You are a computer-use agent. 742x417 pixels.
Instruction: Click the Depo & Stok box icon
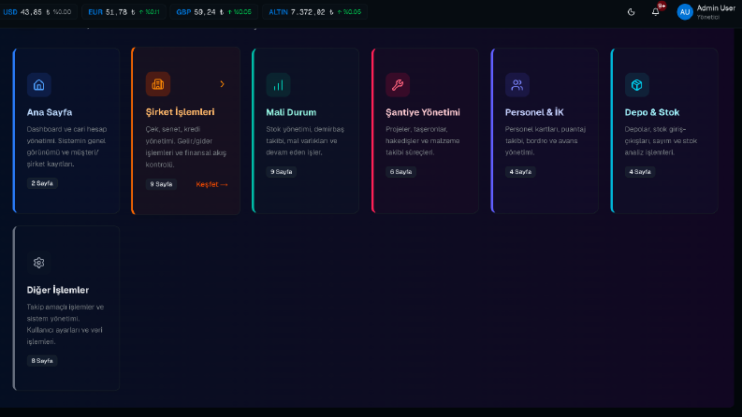point(636,85)
